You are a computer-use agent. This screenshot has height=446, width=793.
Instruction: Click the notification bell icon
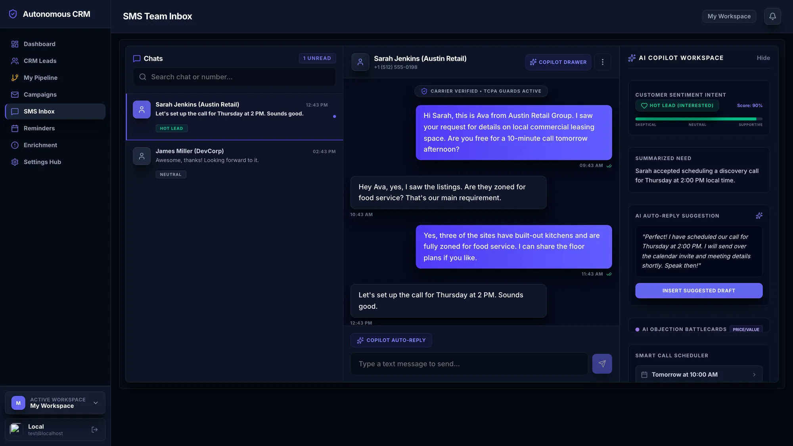pos(772,16)
